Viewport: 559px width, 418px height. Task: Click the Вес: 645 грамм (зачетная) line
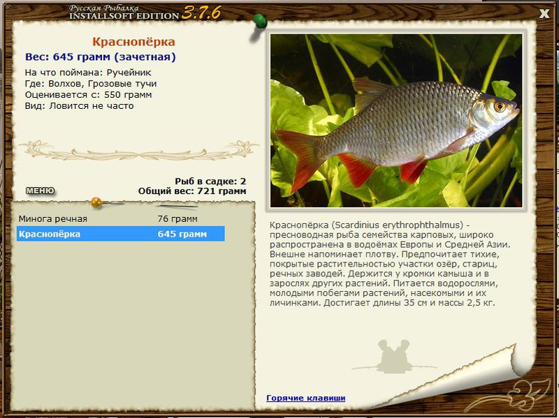(100, 57)
